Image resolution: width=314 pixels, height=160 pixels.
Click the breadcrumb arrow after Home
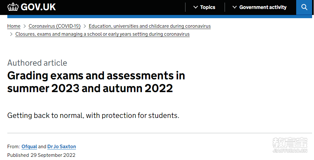pyautogui.click(x=24, y=26)
